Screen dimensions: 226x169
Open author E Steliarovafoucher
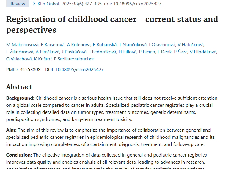tap(73, 59)
